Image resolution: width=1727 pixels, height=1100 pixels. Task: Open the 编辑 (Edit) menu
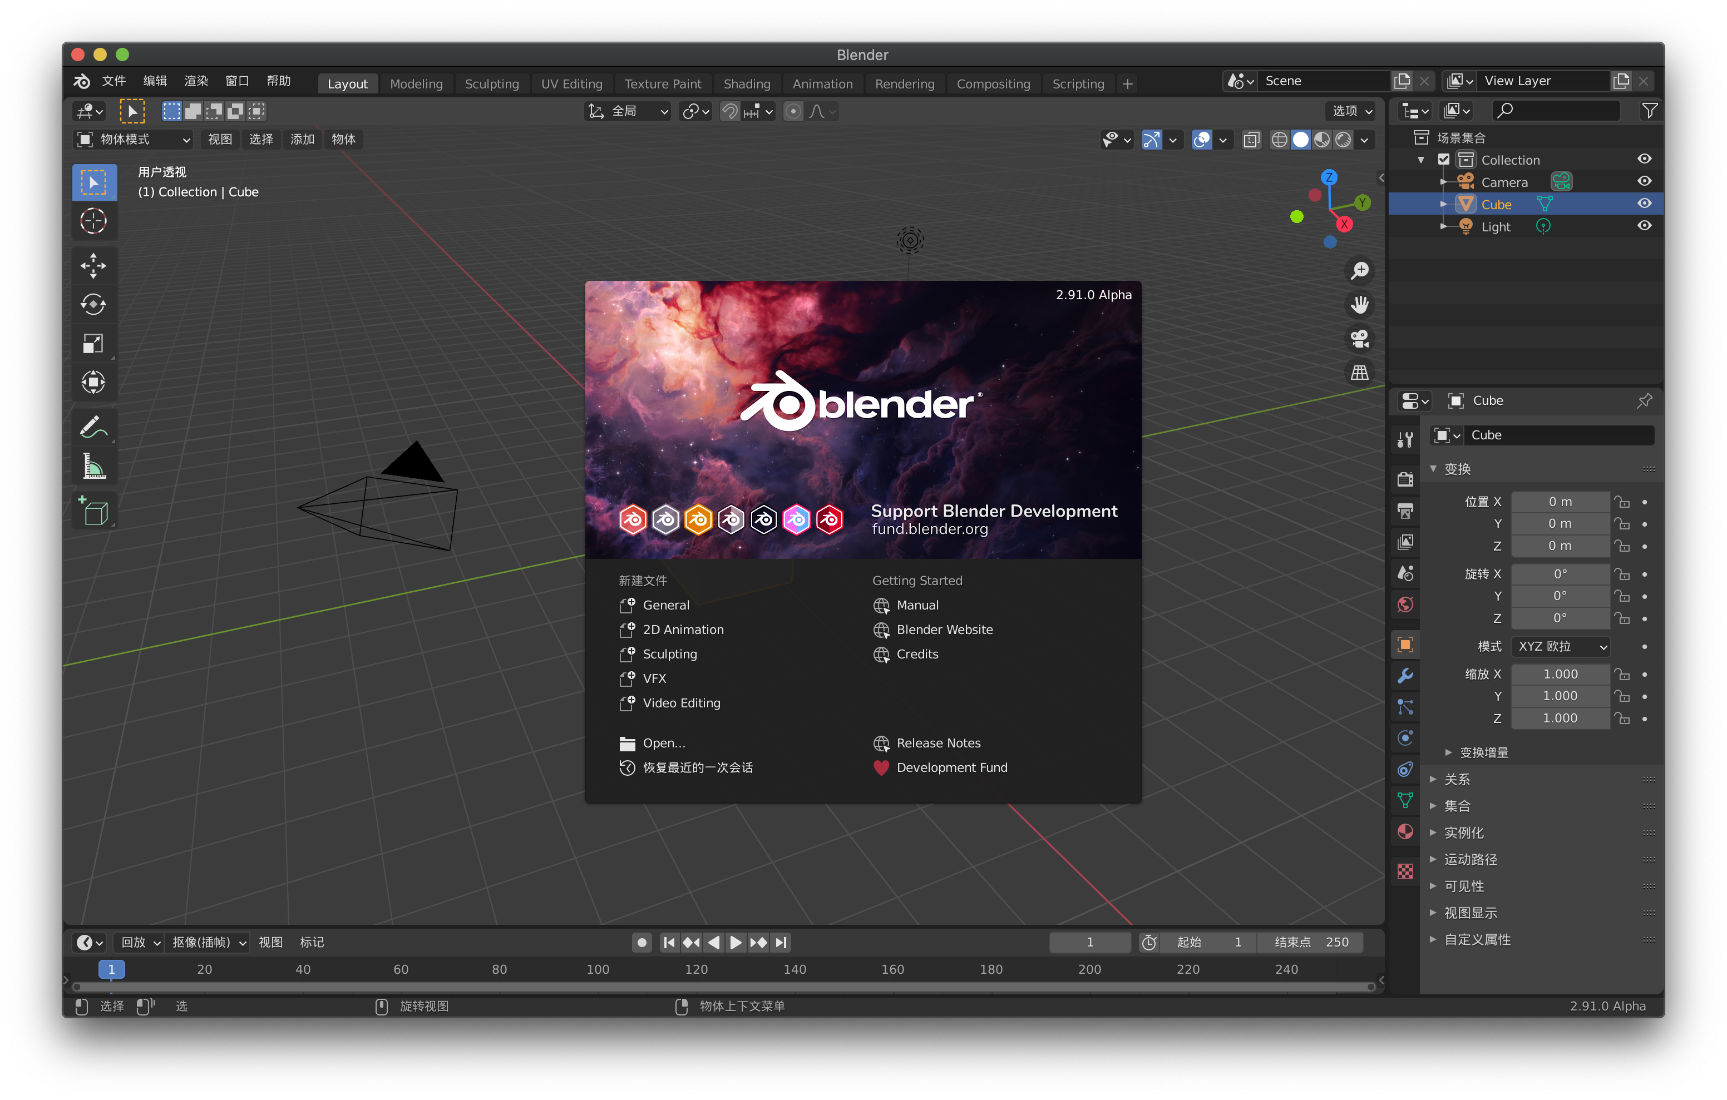coord(154,81)
